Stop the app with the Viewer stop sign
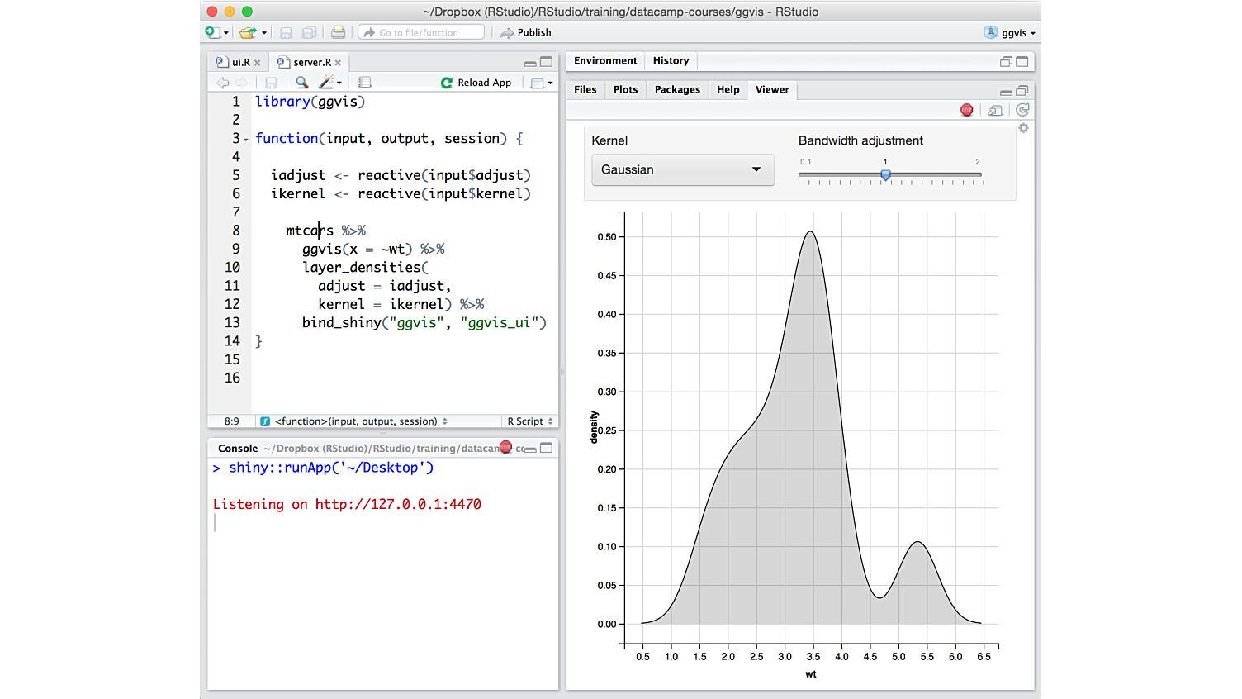1242x699 pixels. (x=967, y=110)
